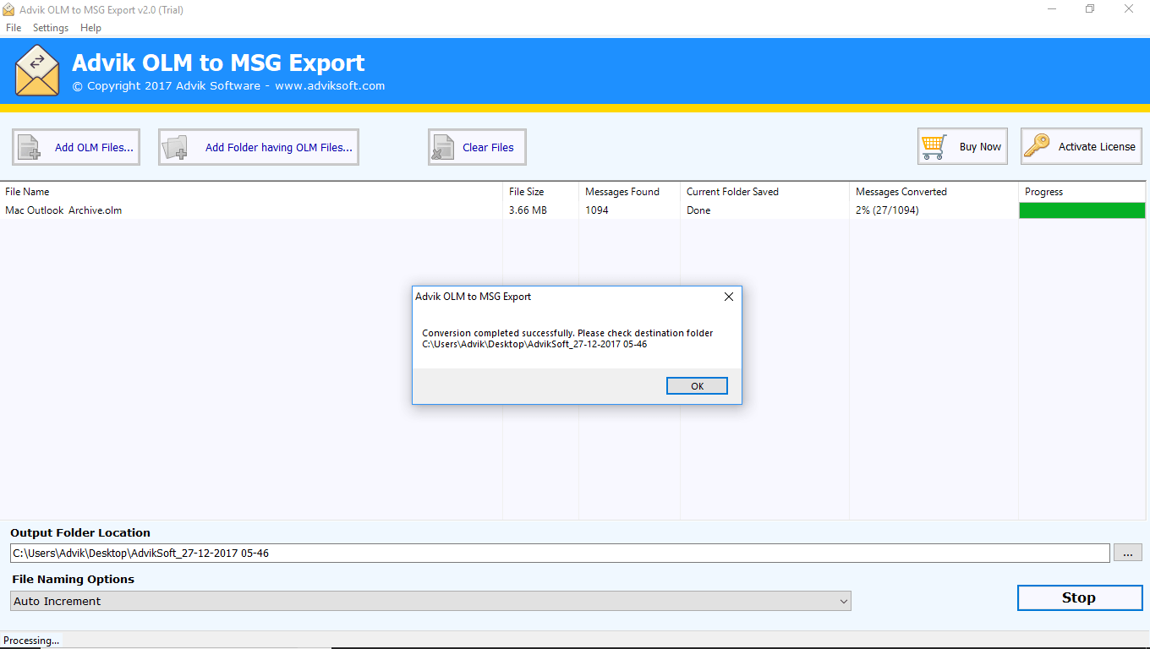Open the Help menu

pos(91,28)
